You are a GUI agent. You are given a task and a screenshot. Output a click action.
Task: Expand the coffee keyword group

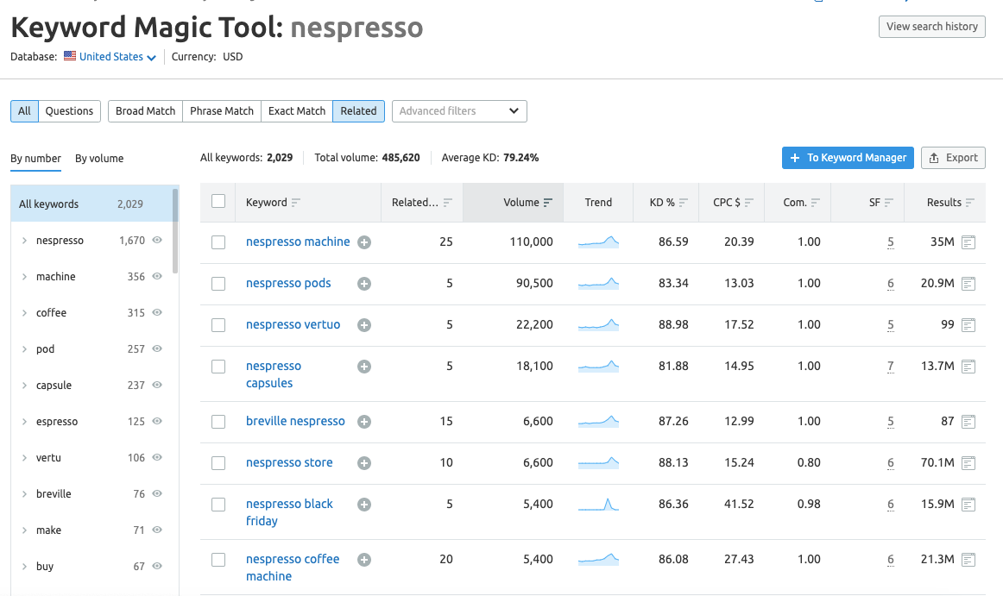24,313
